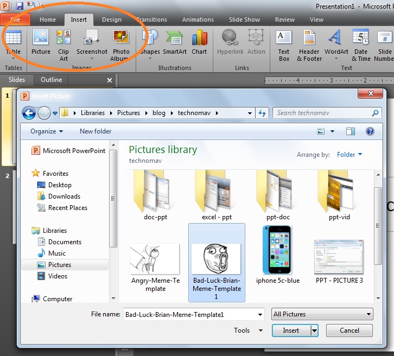Open Recent Places in the sidebar

[x=62, y=208]
